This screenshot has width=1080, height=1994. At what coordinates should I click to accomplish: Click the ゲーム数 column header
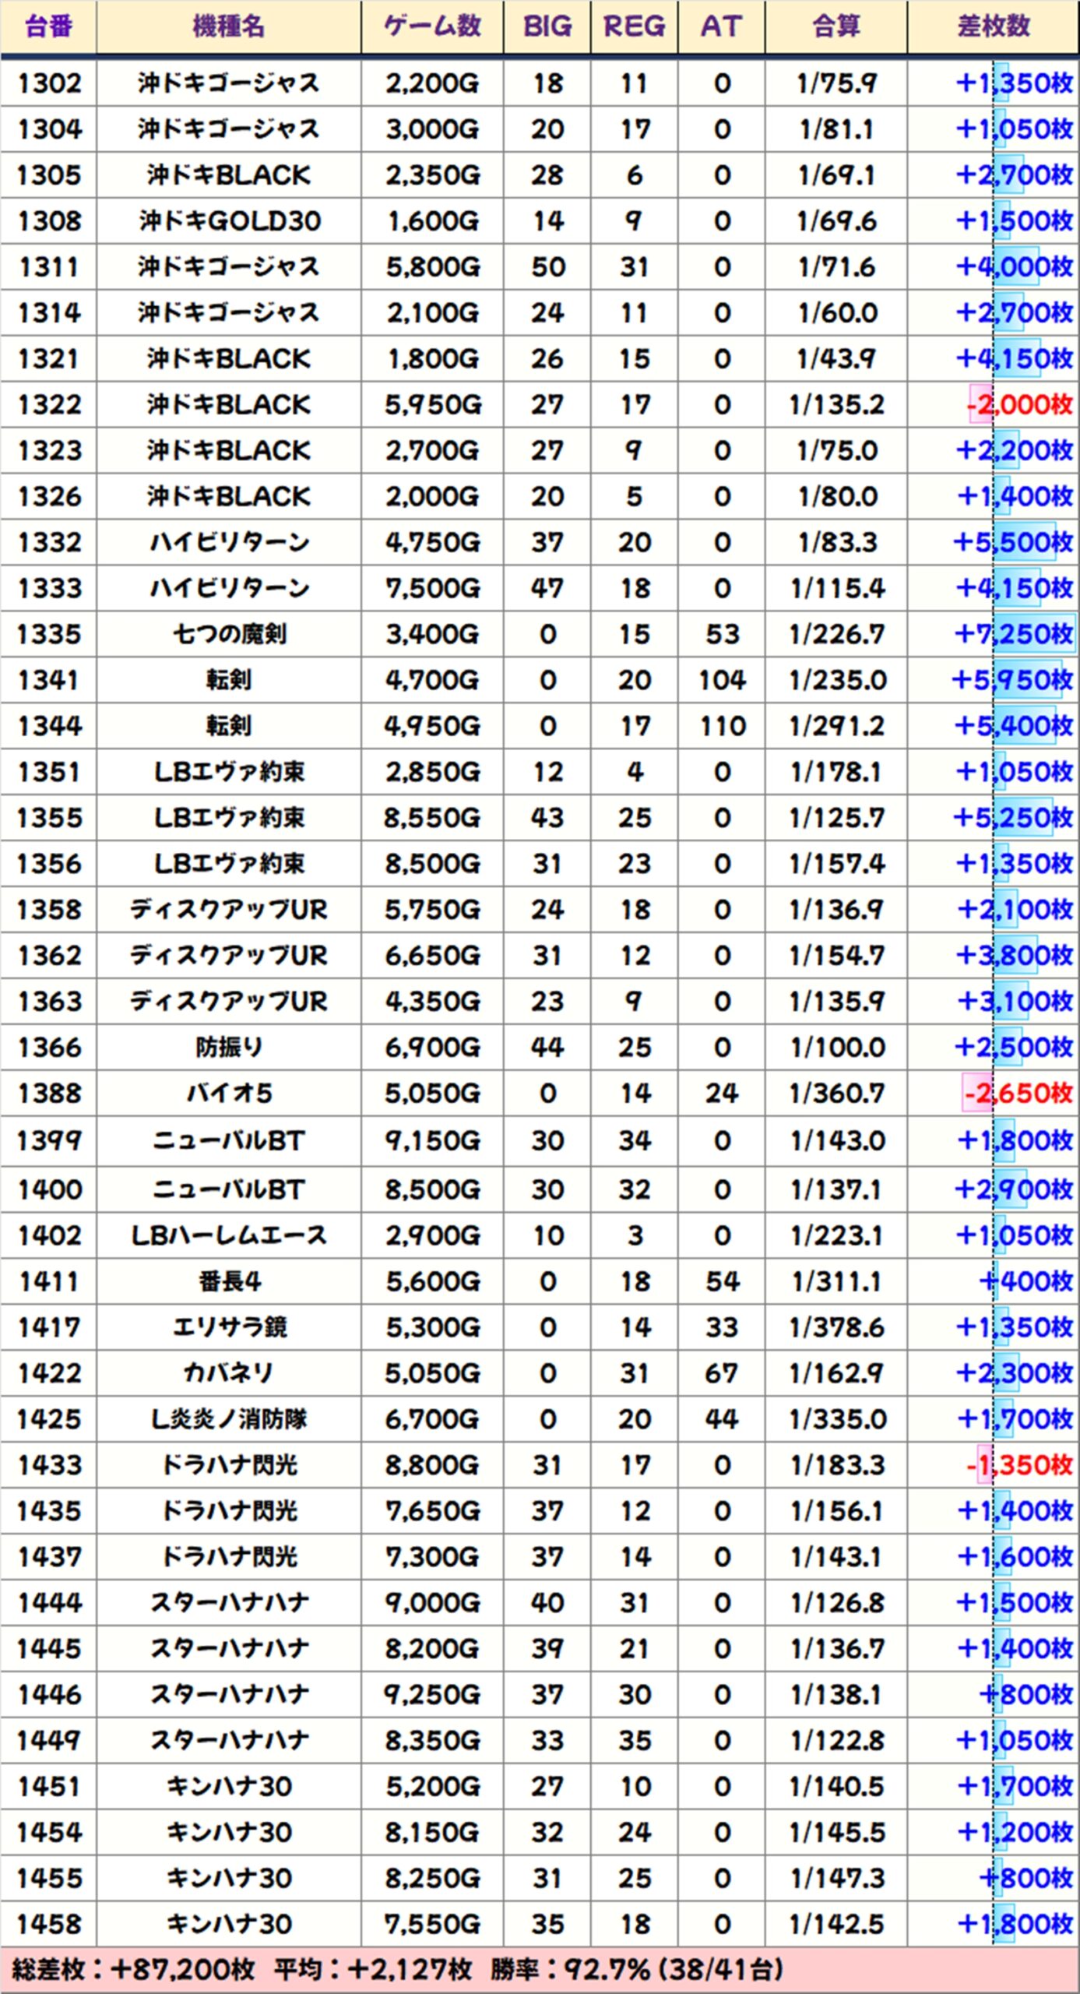pyautogui.click(x=432, y=26)
